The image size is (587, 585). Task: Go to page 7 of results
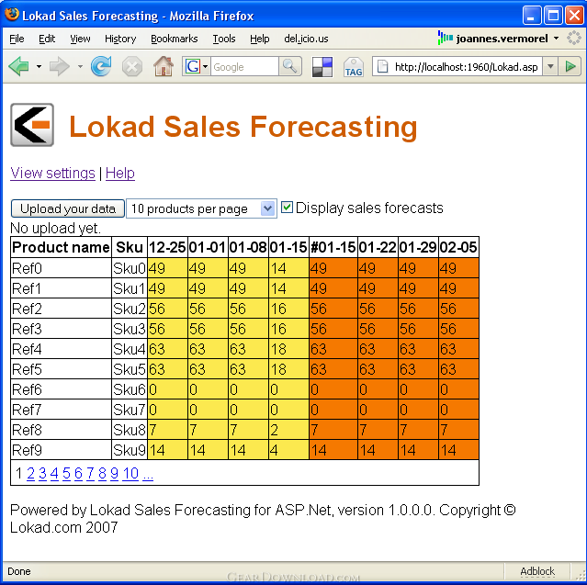coord(90,474)
